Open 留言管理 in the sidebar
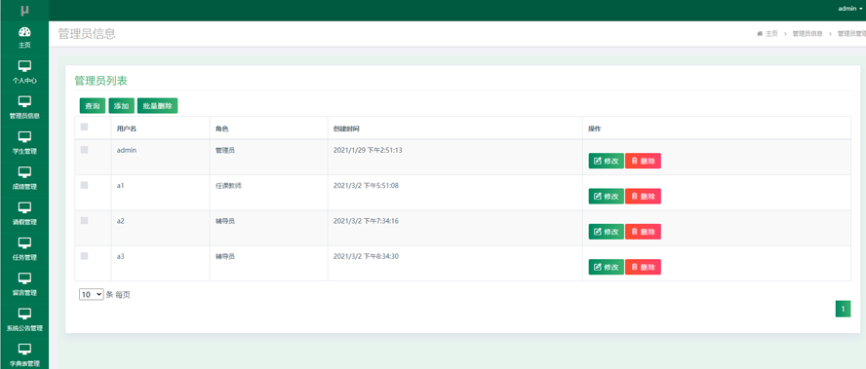Screen dimensions: 866x369 pyautogui.click(x=24, y=284)
